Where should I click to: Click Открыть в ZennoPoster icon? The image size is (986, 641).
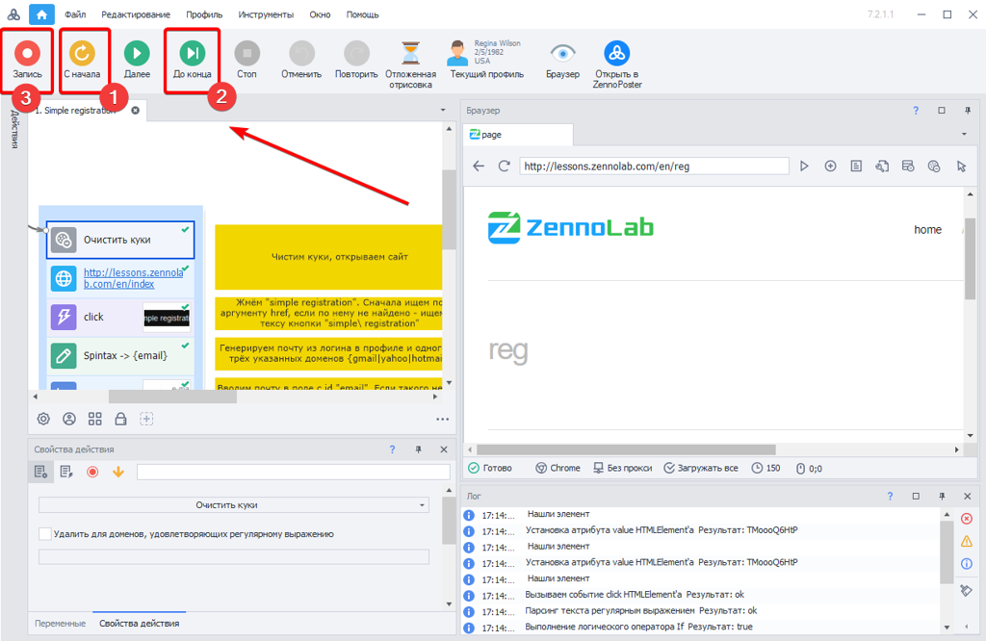click(x=617, y=54)
